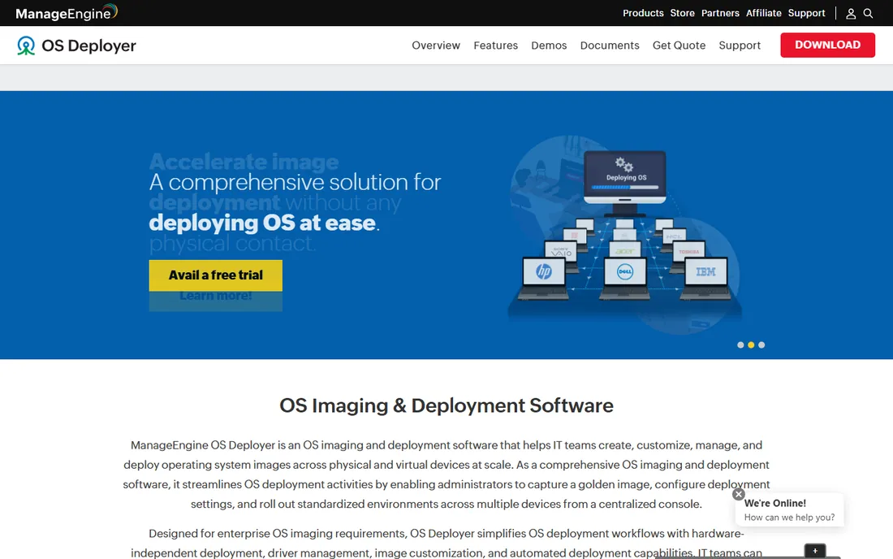Viewport: 893px width, 559px height.
Task: Open the Features menu
Action: pyautogui.click(x=495, y=45)
